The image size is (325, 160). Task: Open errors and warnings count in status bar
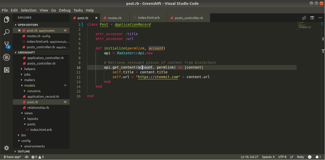(38, 157)
